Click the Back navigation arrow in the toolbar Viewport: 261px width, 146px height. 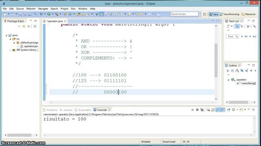tap(142, 14)
